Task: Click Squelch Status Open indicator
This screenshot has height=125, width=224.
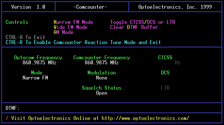Action: pyautogui.click(x=101, y=93)
